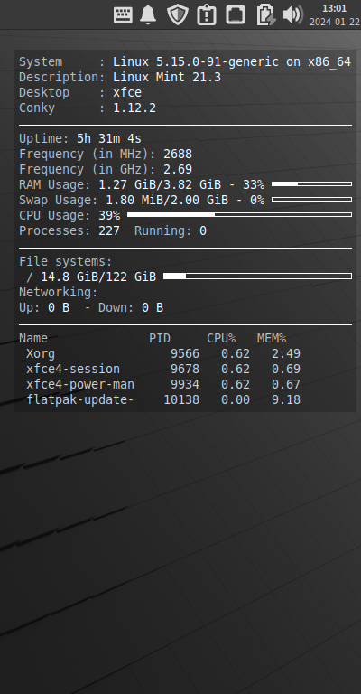This screenshot has height=694, width=361.
Task: Click the clipboard exclamation tray icon
Action: pos(207,14)
